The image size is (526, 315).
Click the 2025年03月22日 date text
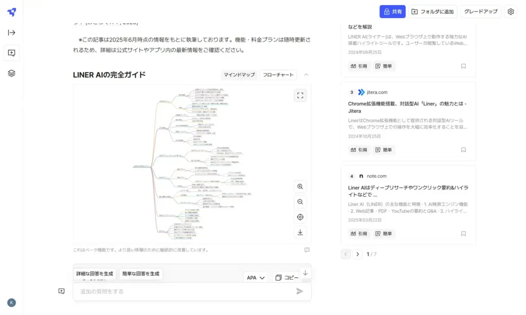coord(364,220)
